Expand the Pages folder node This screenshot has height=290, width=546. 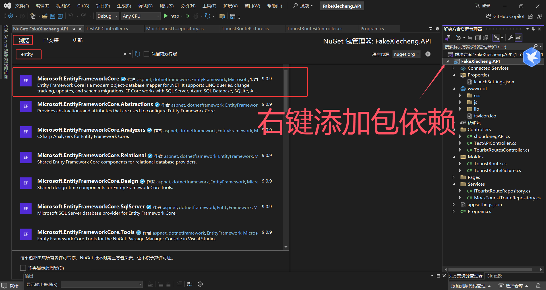click(x=454, y=177)
